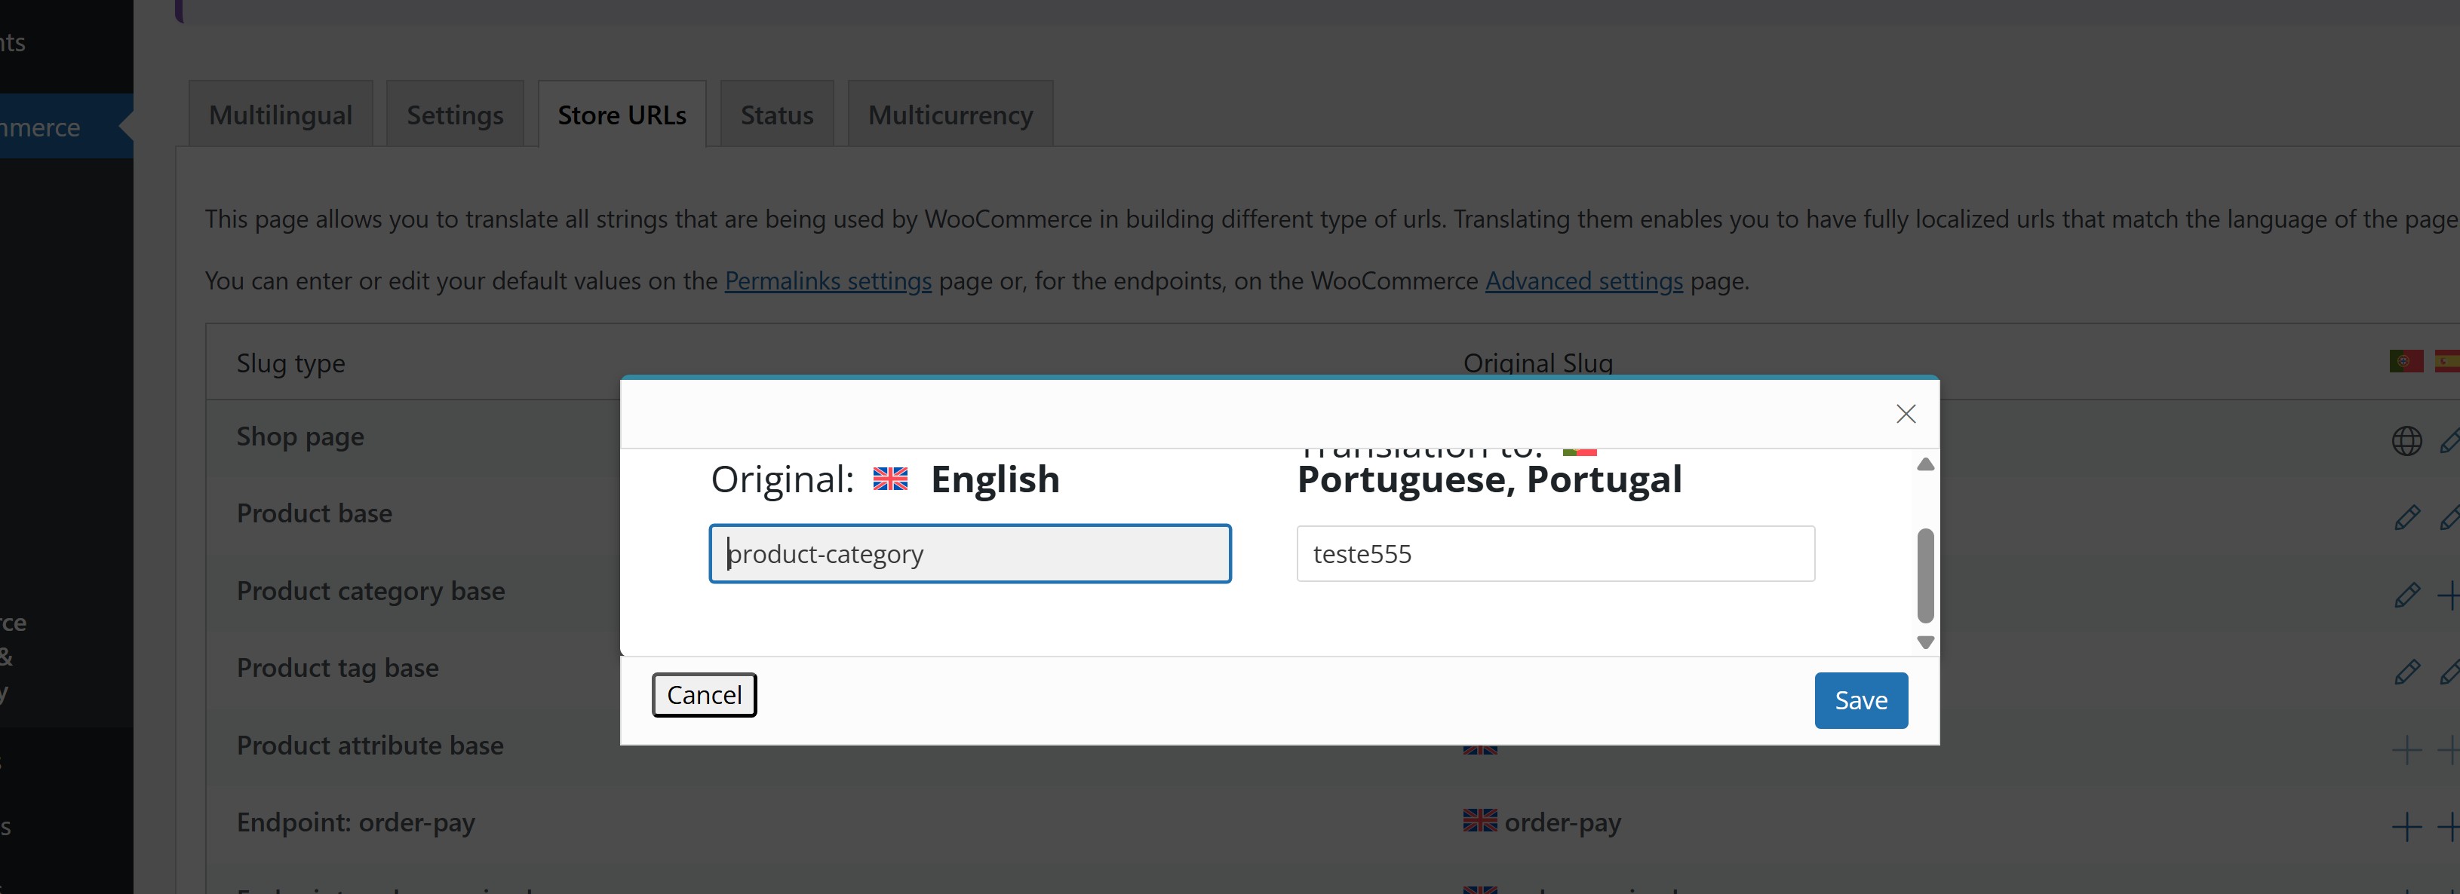Open the Multilingual tab
Screen dimensions: 2460x894
[281, 115]
